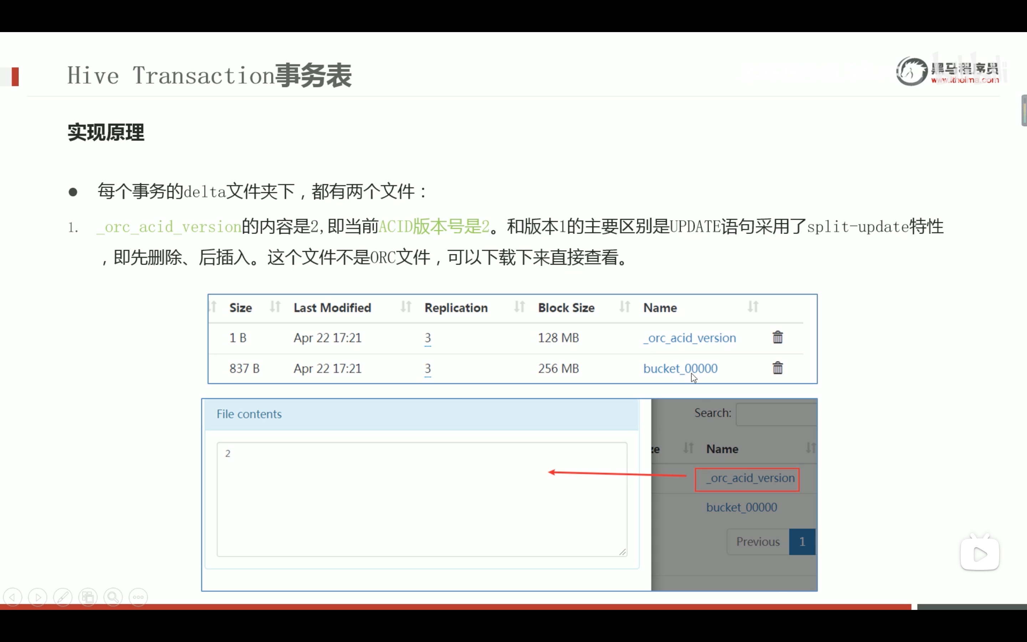Select the '837 B' size cell
This screenshot has height=642, width=1027.
coord(244,368)
